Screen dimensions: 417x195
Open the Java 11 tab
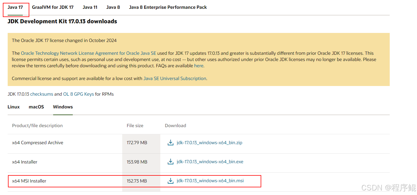pyautogui.click(x=90, y=7)
